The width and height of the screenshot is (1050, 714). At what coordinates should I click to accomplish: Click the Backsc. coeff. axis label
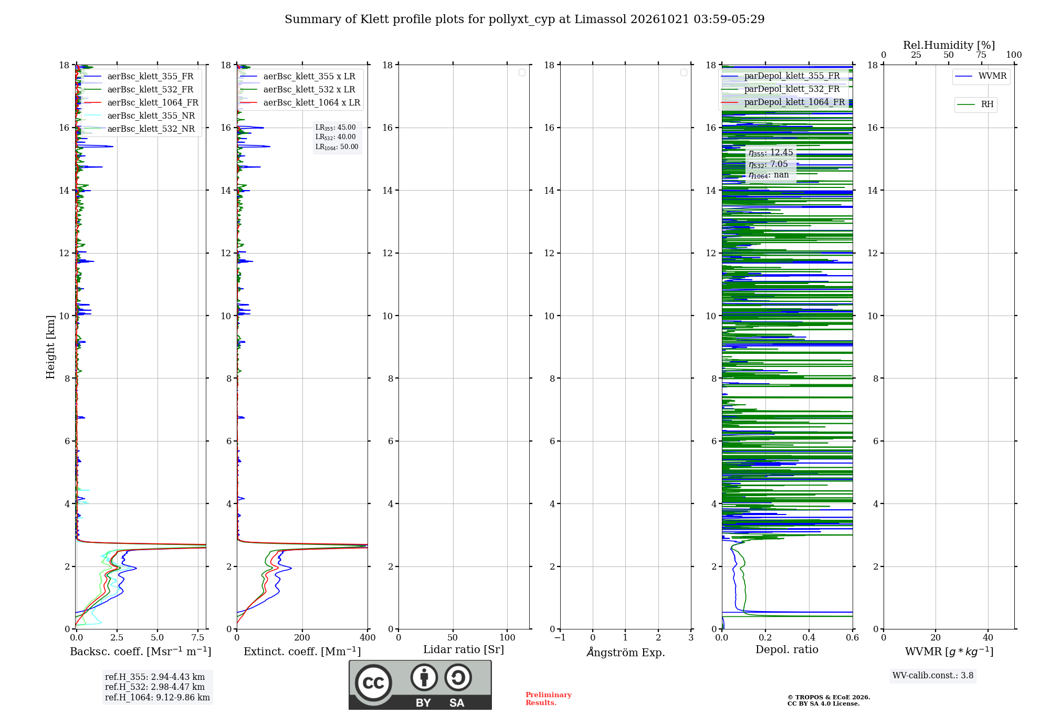141,652
